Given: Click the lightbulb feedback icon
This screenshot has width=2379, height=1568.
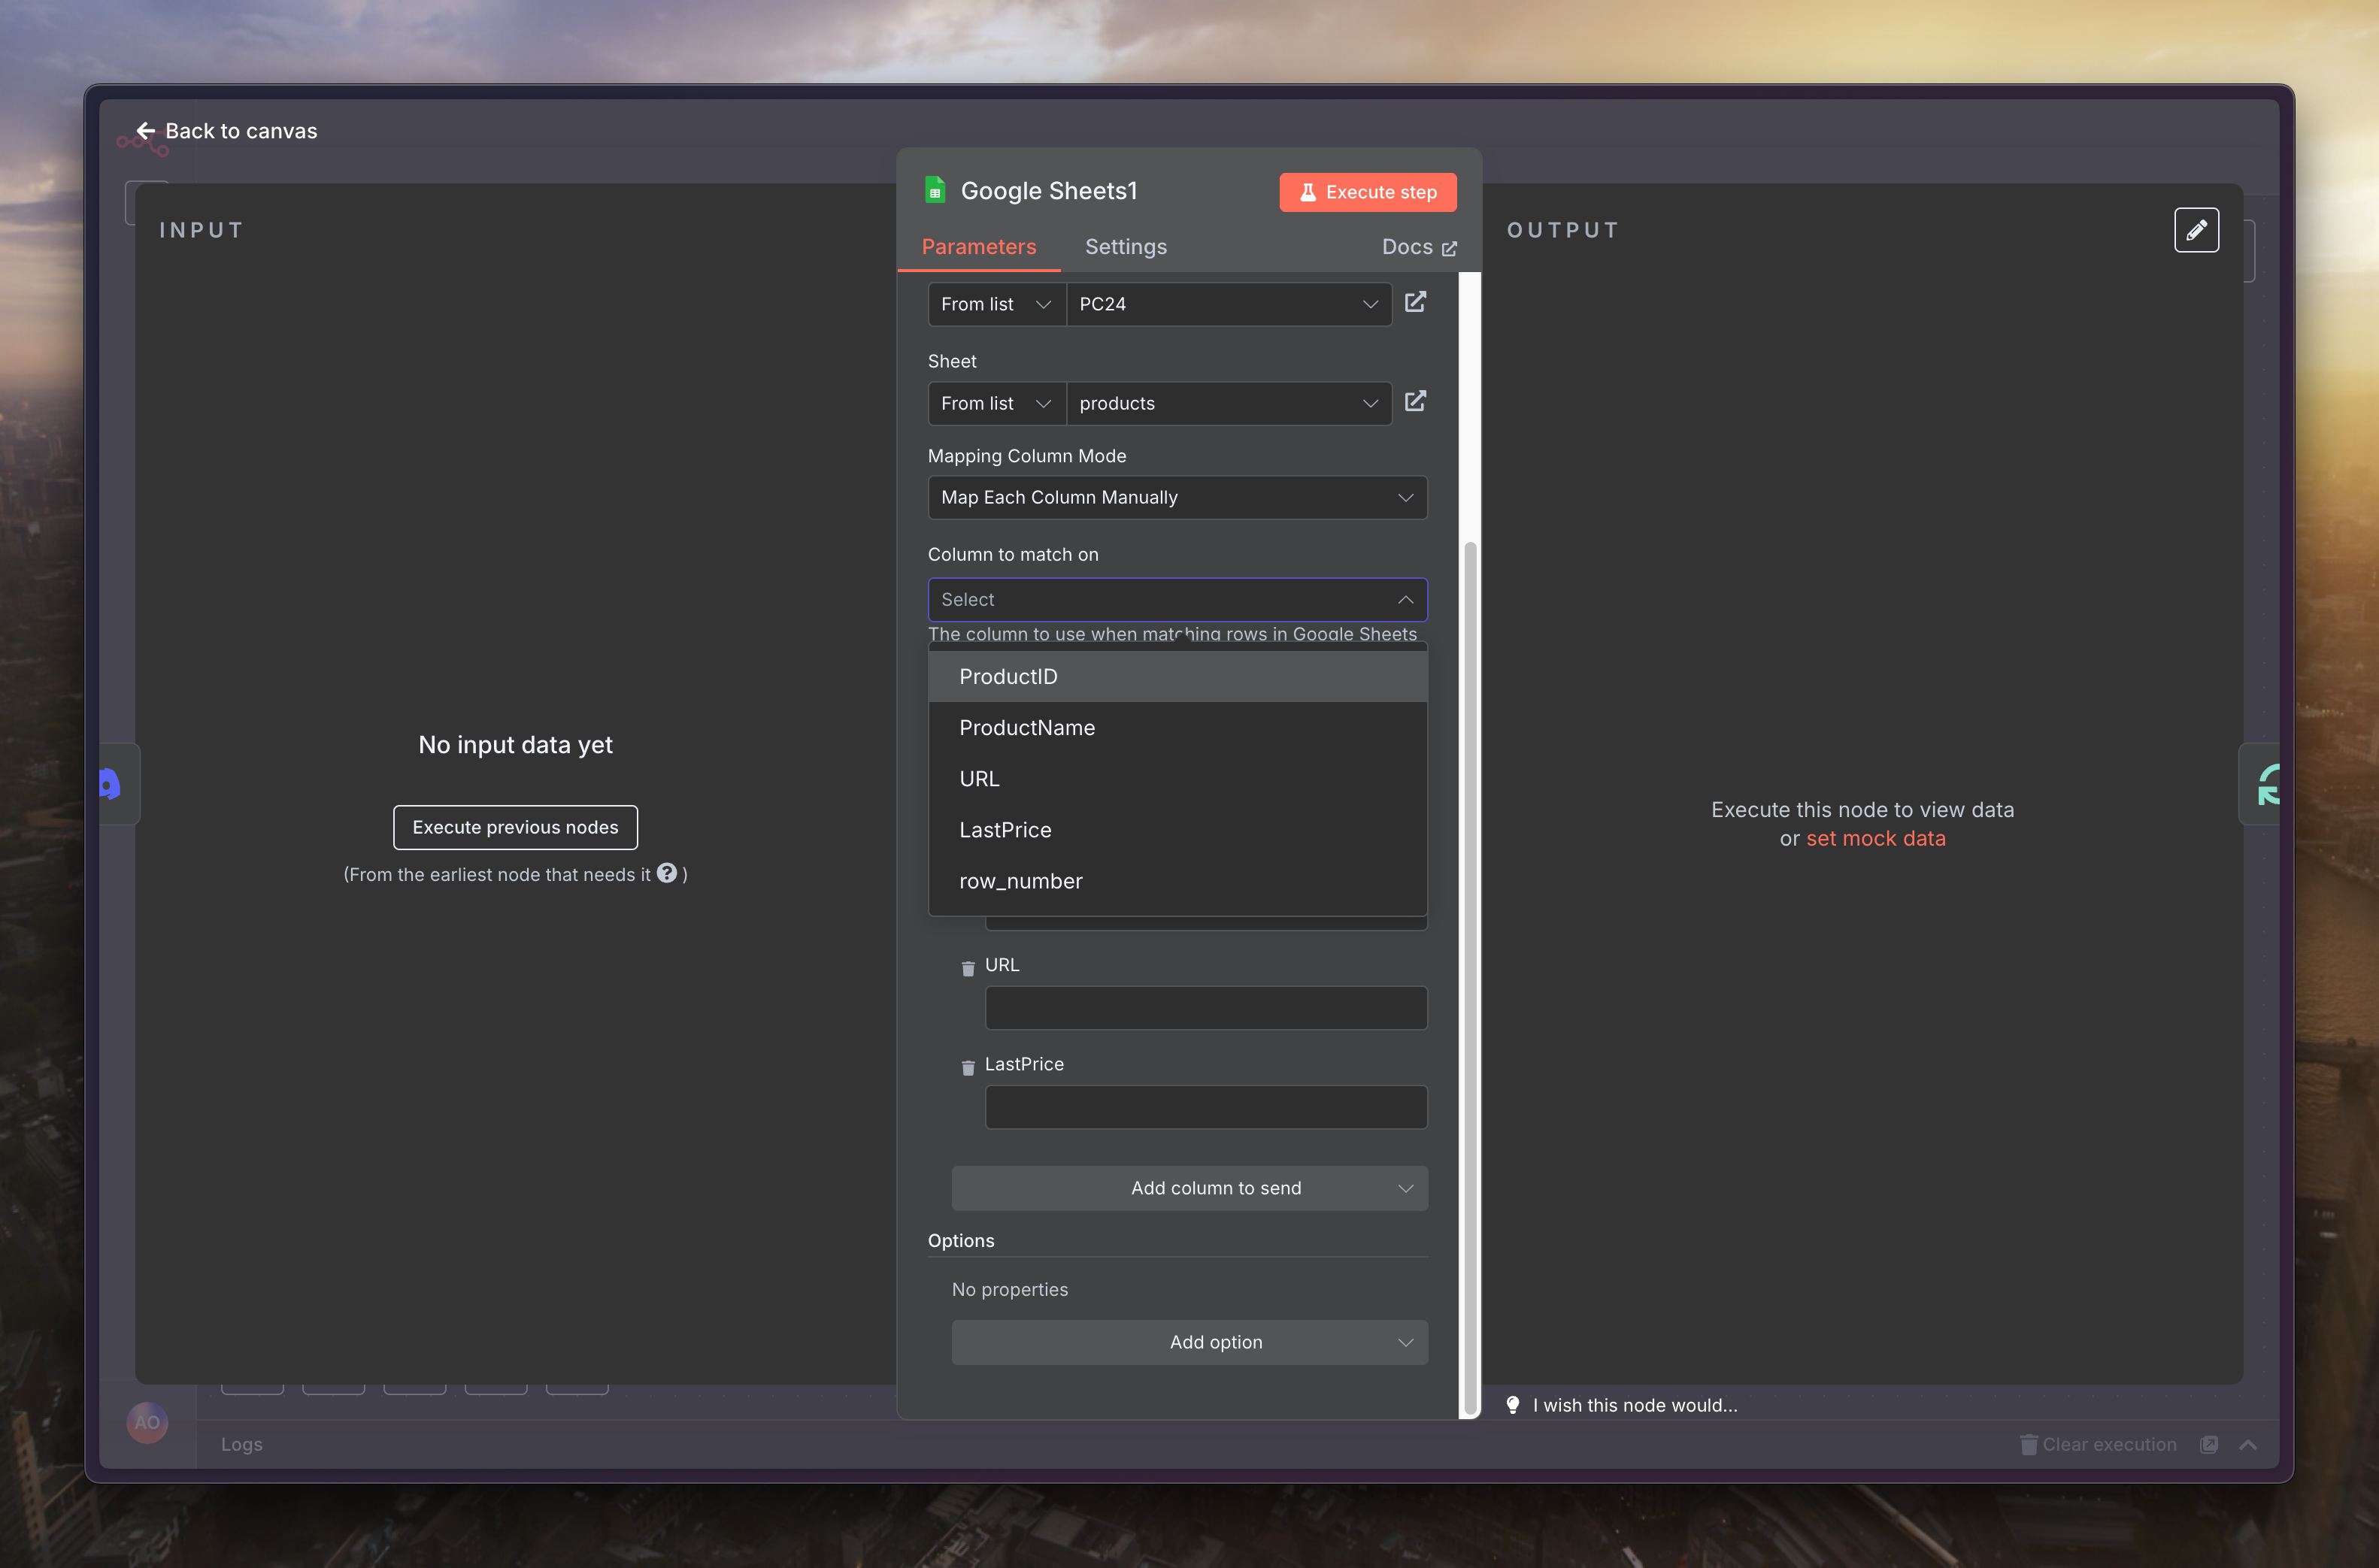Looking at the screenshot, I should point(1513,1404).
